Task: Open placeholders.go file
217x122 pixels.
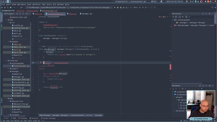Action: (21, 82)
